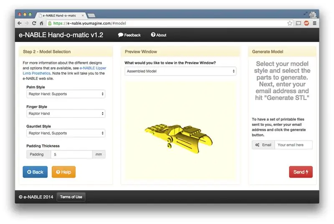Go back with browser back arrow
Screen dimensions: 334x224
click(20, 23)
